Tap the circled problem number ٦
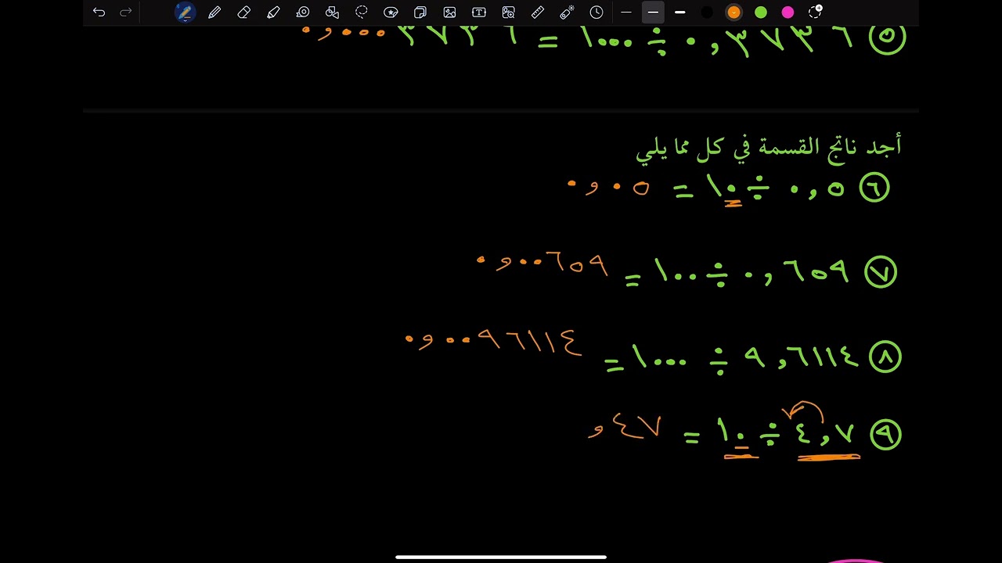This screenshot has height=563, width=1002. (x=874, y=188)
